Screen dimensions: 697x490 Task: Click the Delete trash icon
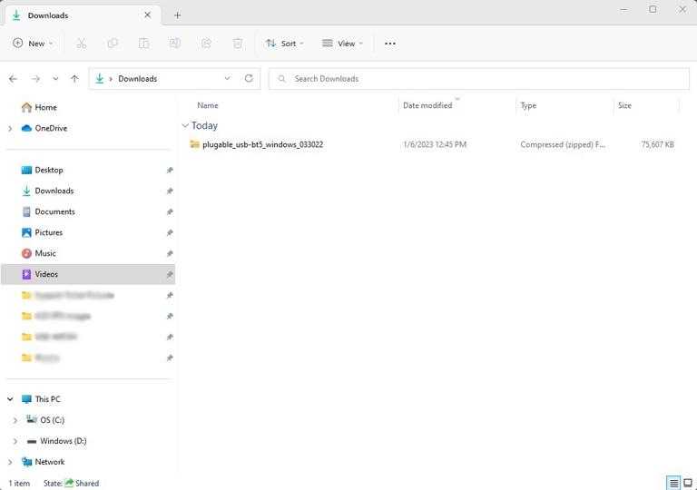(x=238, y=44)
